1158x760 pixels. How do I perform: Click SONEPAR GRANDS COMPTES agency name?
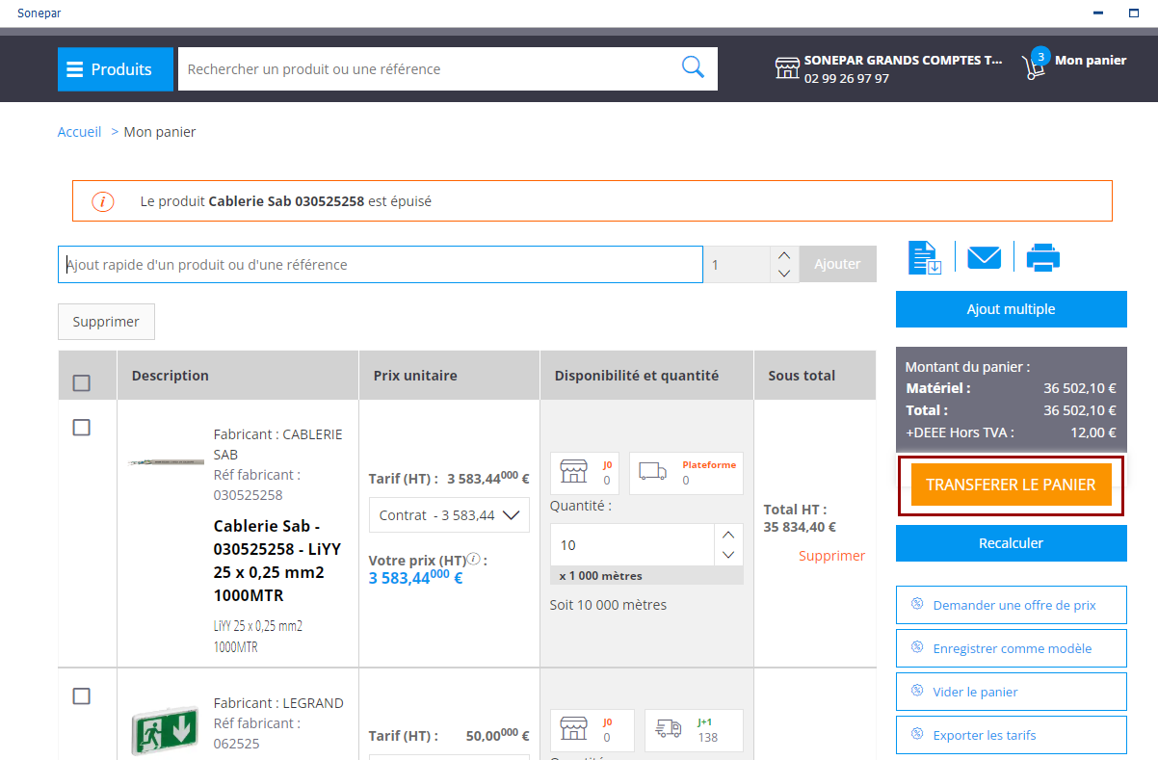pos(904,60)
